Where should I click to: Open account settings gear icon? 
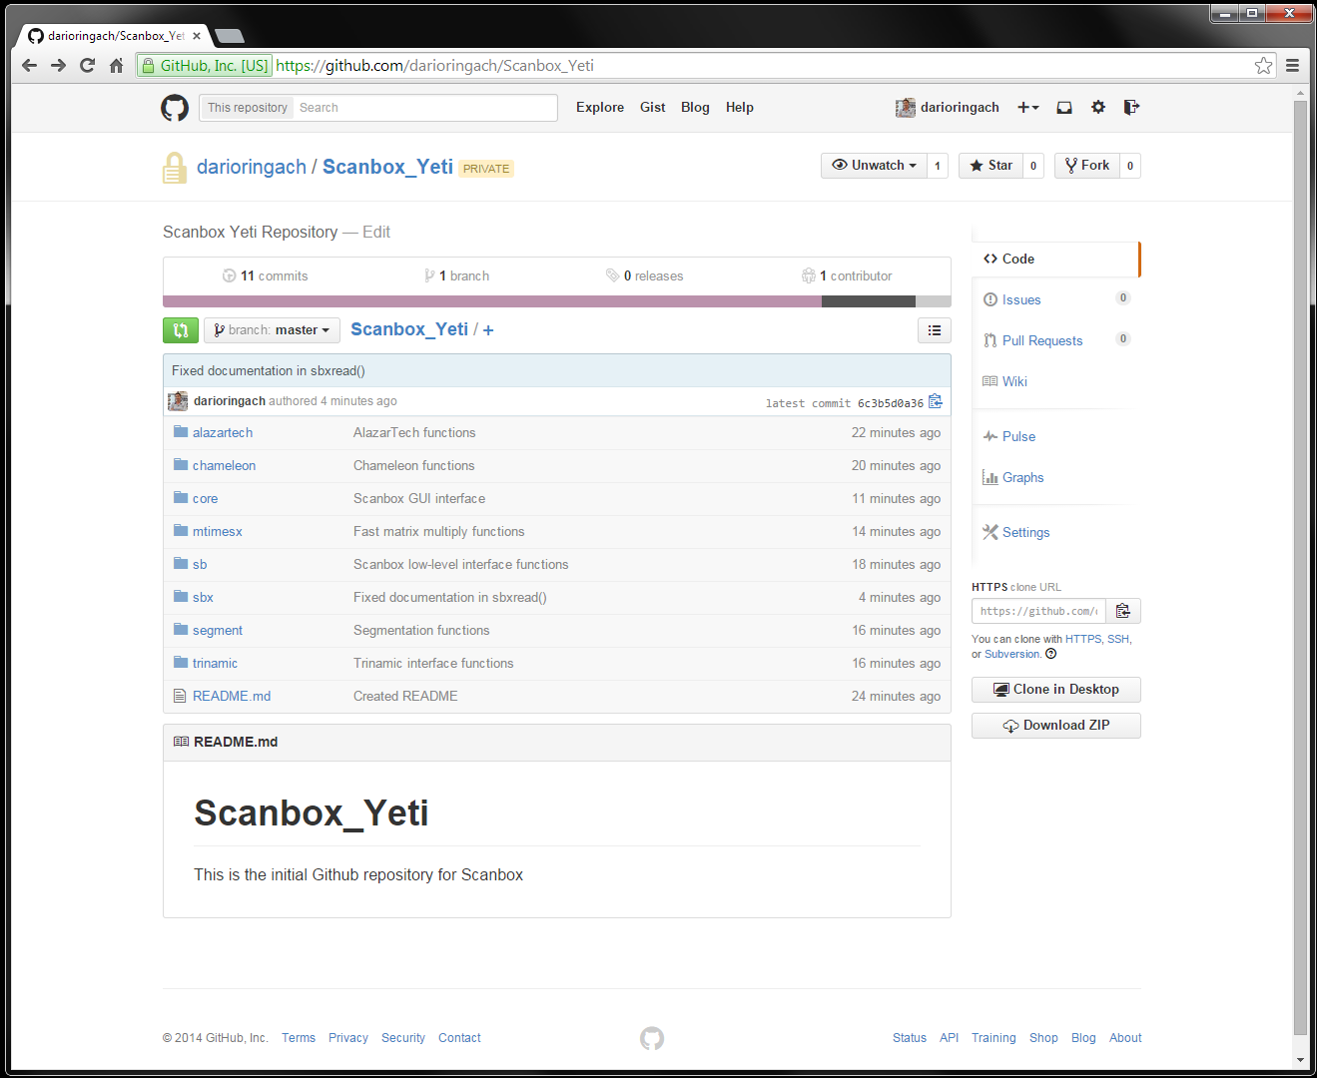1098,108
